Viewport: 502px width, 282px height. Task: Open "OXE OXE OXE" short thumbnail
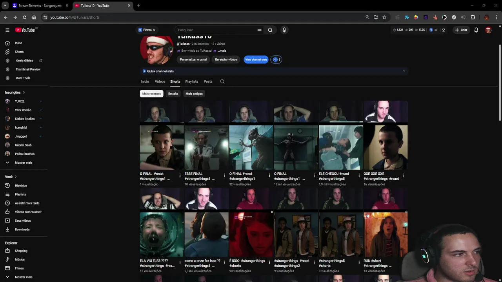(386, 136)
